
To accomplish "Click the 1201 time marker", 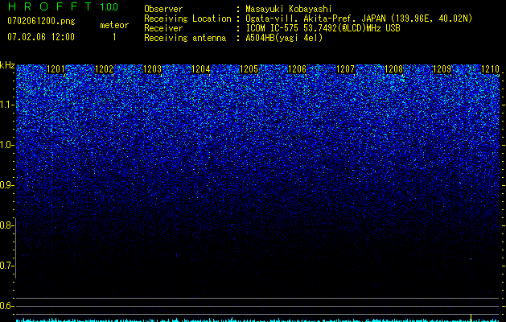I will [x=56, y=69].
